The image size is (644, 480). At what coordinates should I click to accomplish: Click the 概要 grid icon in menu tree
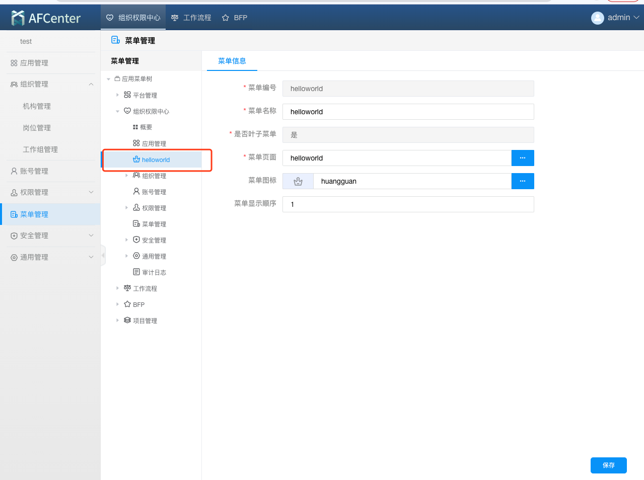pos(135,127)
